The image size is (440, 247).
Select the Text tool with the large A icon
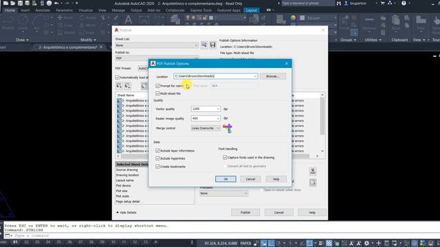click(x=129, y=20)
